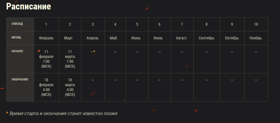Click the Март month cell
The width and height of the screenshot is (280, 123).
[70, 38]
